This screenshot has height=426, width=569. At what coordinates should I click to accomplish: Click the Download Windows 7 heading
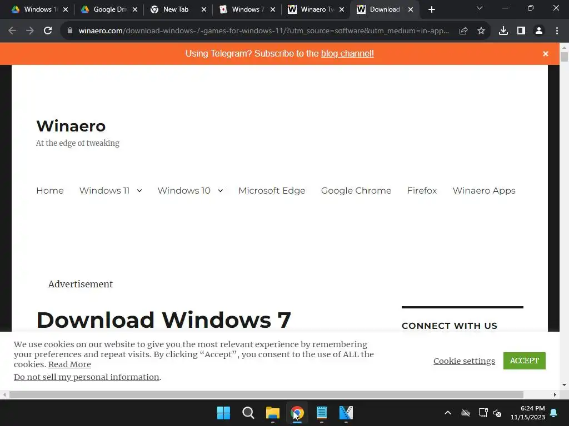tap(164, 320)
